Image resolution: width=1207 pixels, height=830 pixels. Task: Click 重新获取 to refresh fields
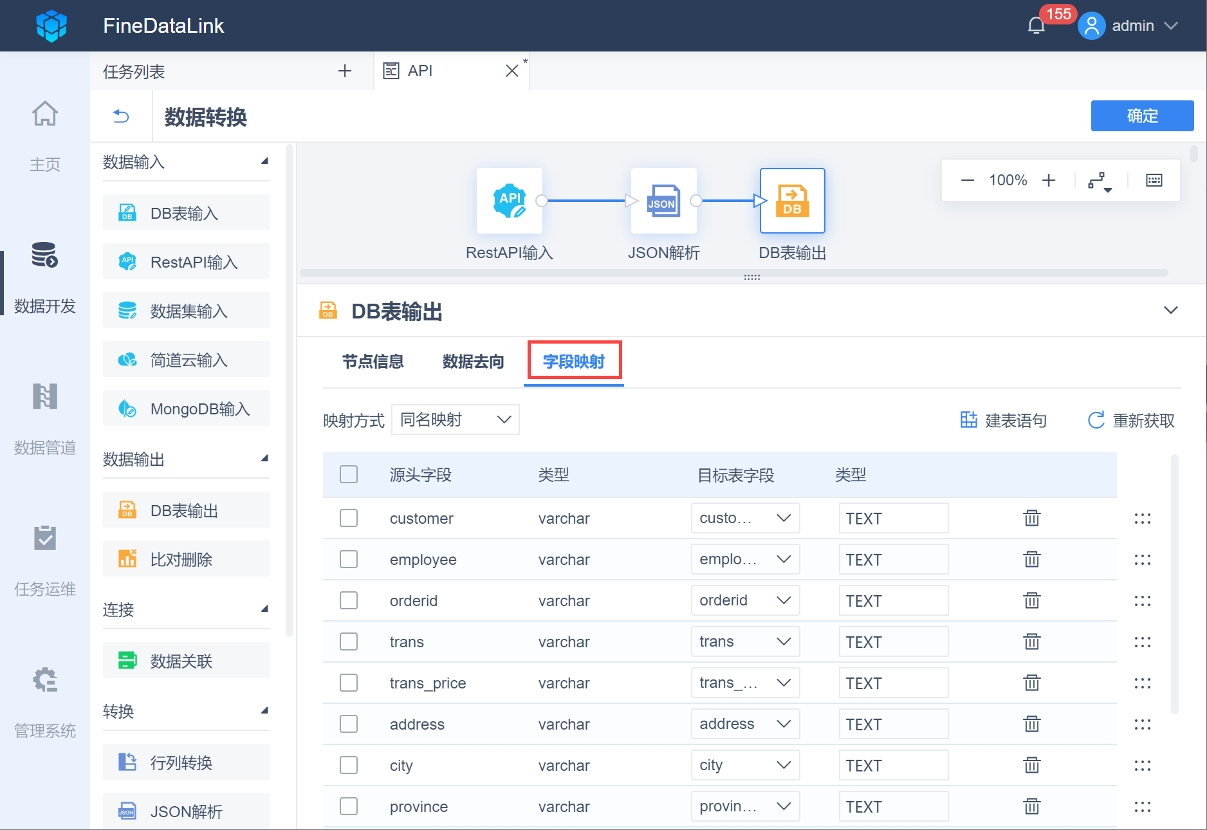tap(1132, 420)
